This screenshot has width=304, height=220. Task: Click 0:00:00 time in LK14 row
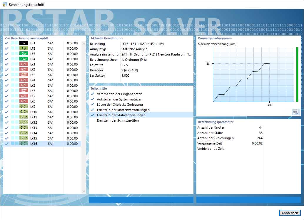[x=72, y=133]
